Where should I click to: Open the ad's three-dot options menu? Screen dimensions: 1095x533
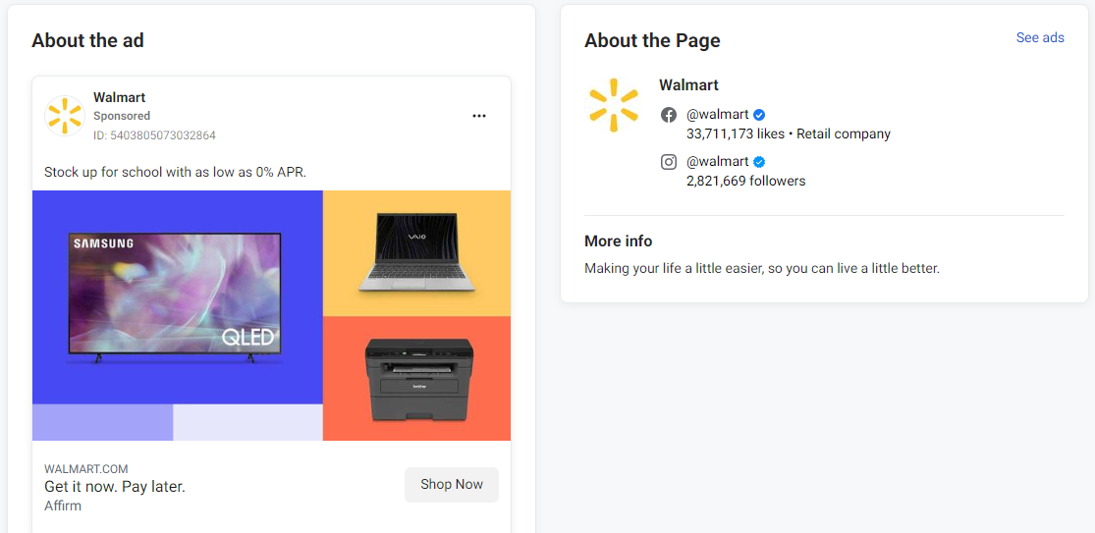[479, 116]
